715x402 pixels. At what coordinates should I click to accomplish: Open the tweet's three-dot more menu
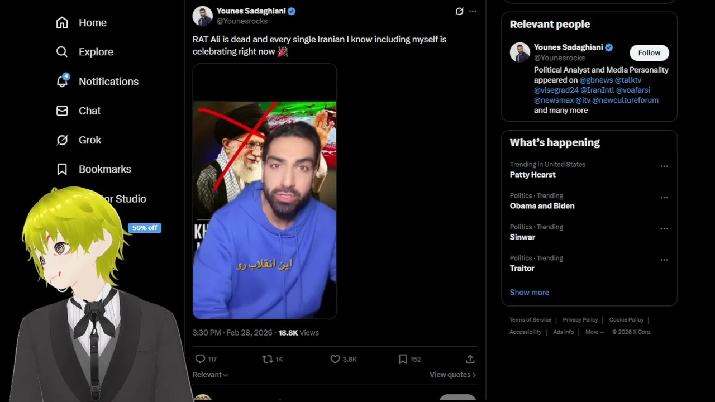pyautogui.click(x=473, y=11)
